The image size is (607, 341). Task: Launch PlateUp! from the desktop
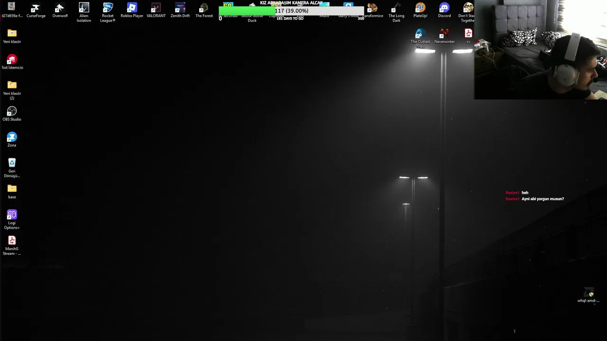(420, 10)
